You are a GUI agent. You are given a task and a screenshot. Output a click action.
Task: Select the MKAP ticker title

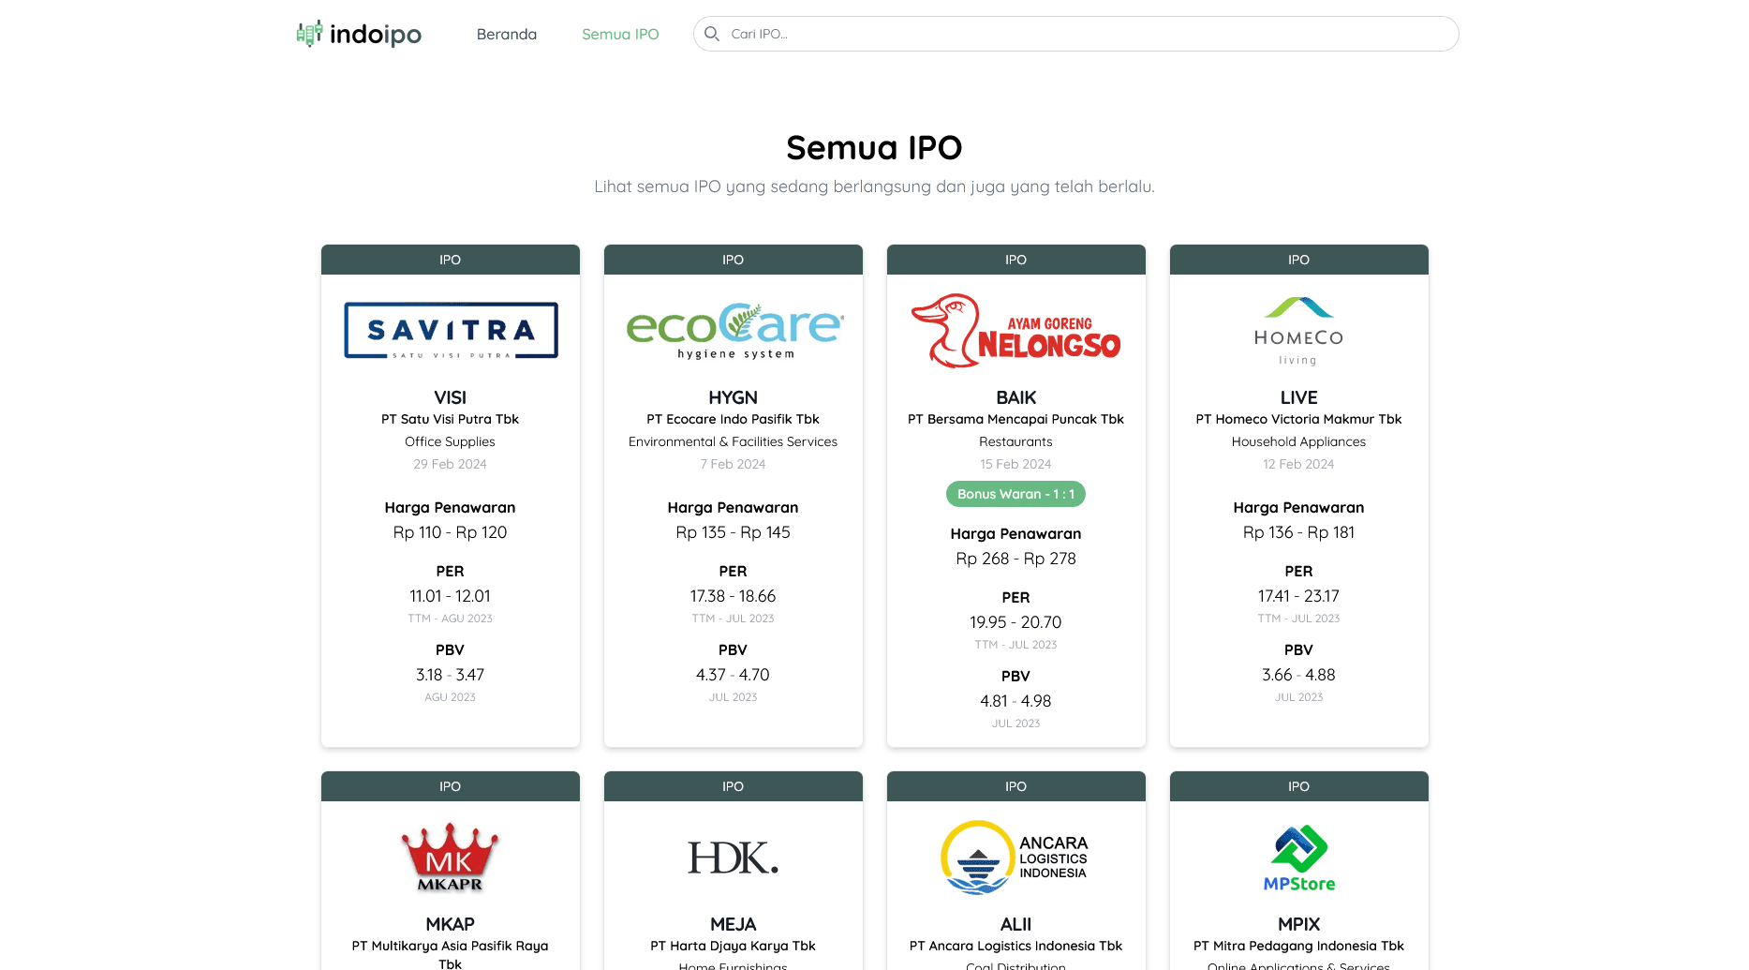[x=451, y=924]
